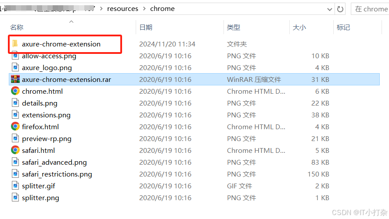Navigate to resources breadcrumb
This screenshot has height=219, width=389.
tap(122, 9)
